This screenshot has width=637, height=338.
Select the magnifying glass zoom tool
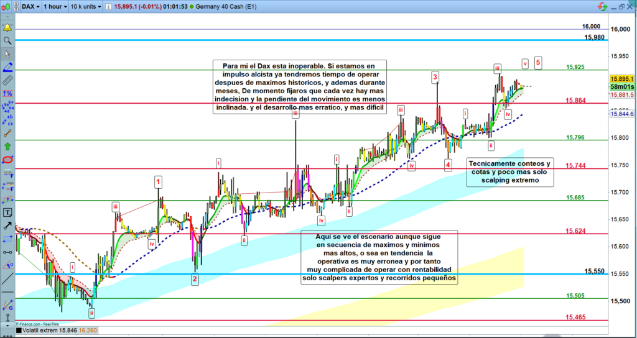[x=7, y=41]
